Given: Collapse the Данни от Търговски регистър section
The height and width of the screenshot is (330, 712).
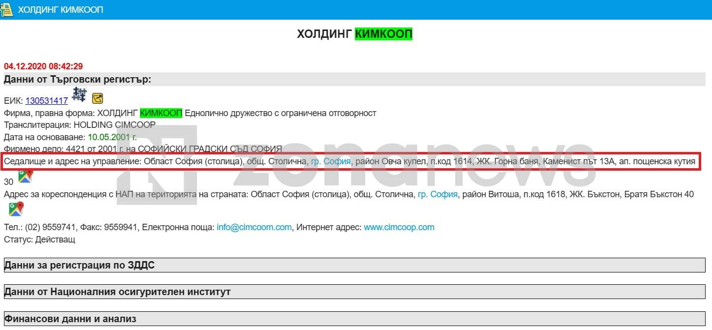Looking at the screenshot, I should [77, 80].
